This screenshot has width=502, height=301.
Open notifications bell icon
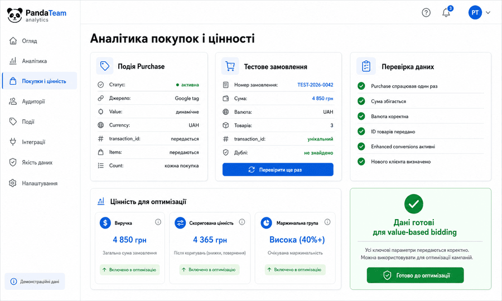point(446,13)
